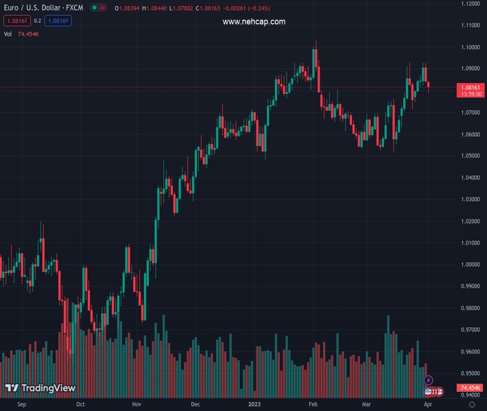Click the blue buy price 1.08164 button

58,21
